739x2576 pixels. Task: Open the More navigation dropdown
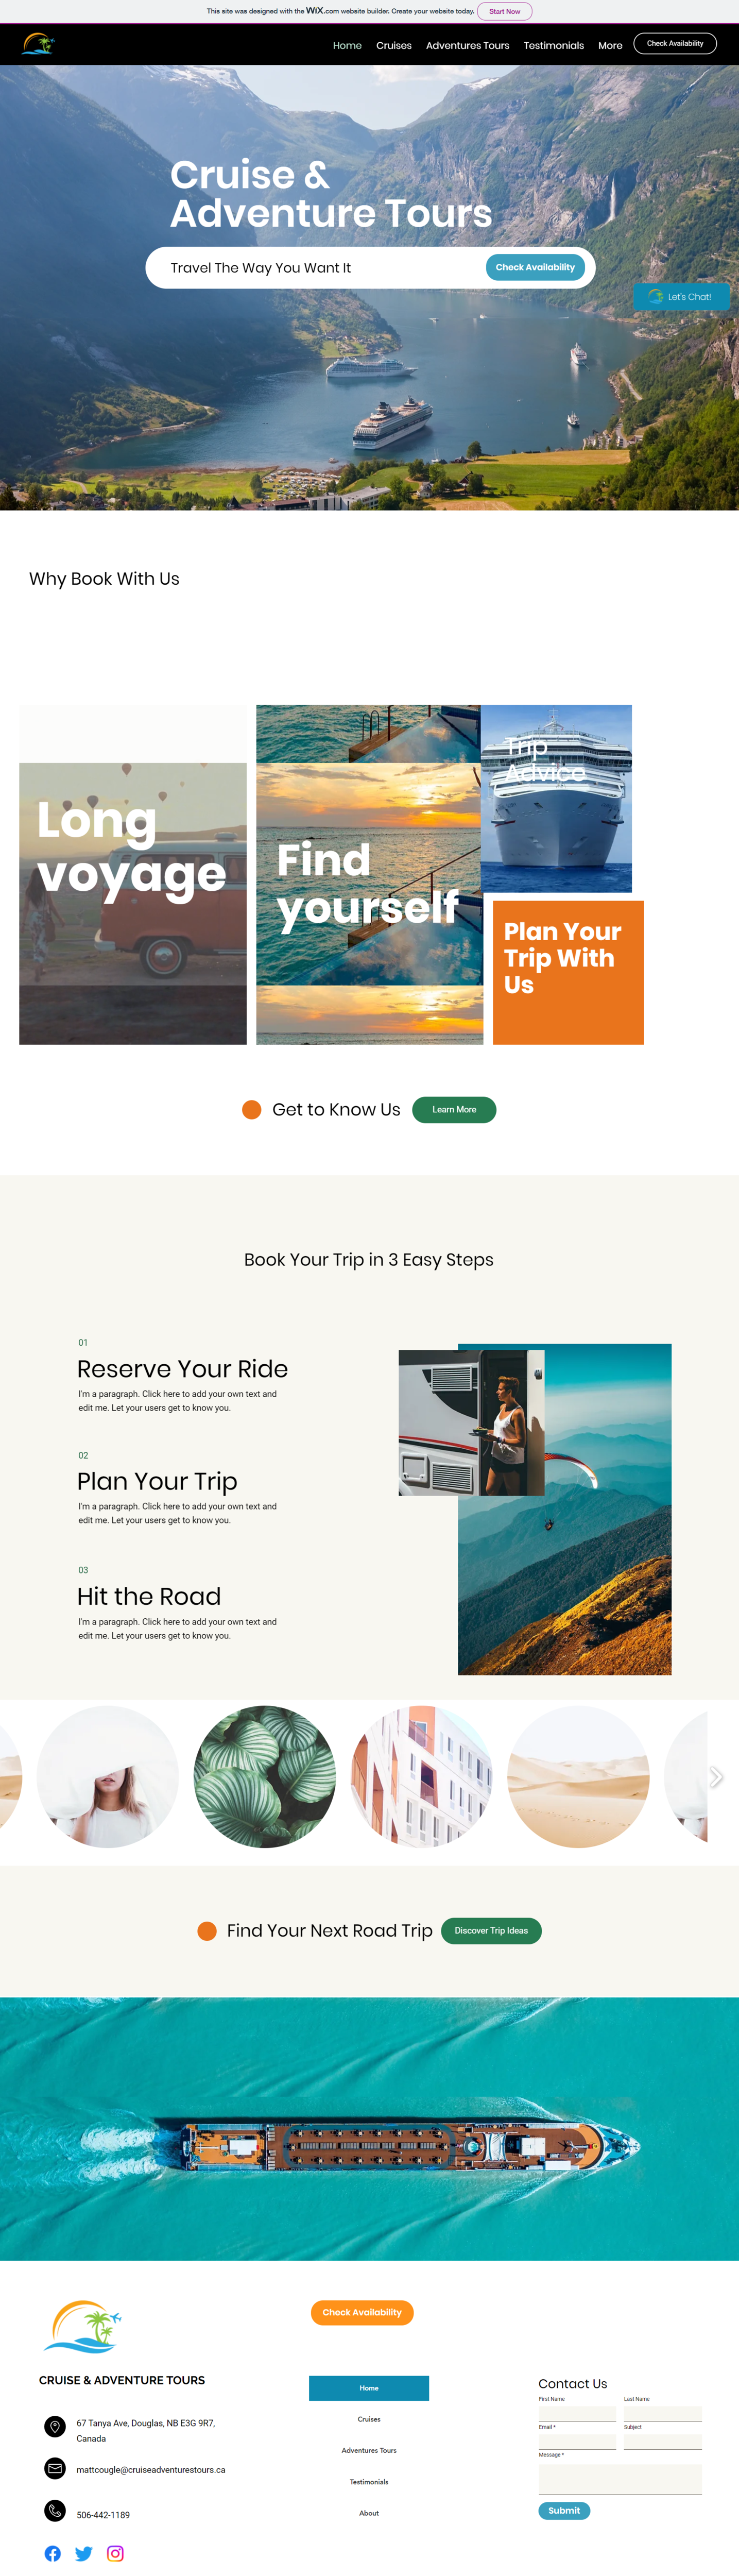[610, 45]
